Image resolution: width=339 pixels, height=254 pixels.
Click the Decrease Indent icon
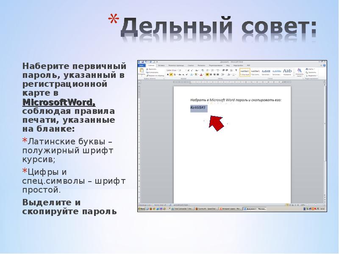(223, 70)
